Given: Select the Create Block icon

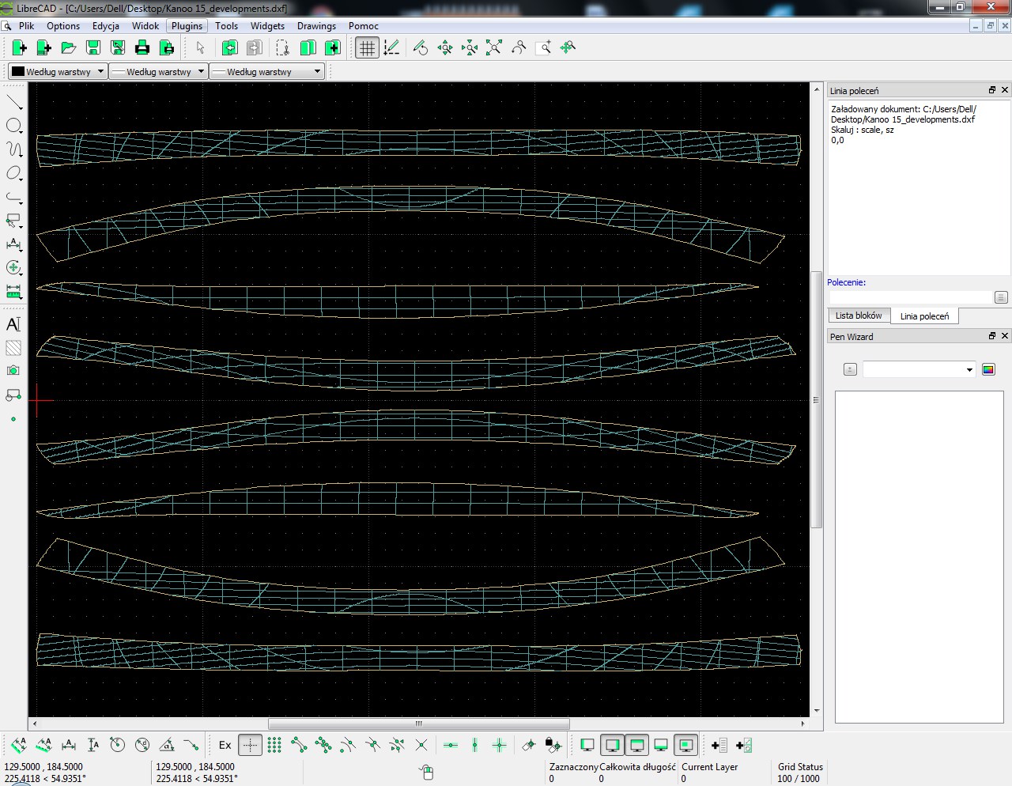Looking at the screenshot, I should [x=13, y=395].
